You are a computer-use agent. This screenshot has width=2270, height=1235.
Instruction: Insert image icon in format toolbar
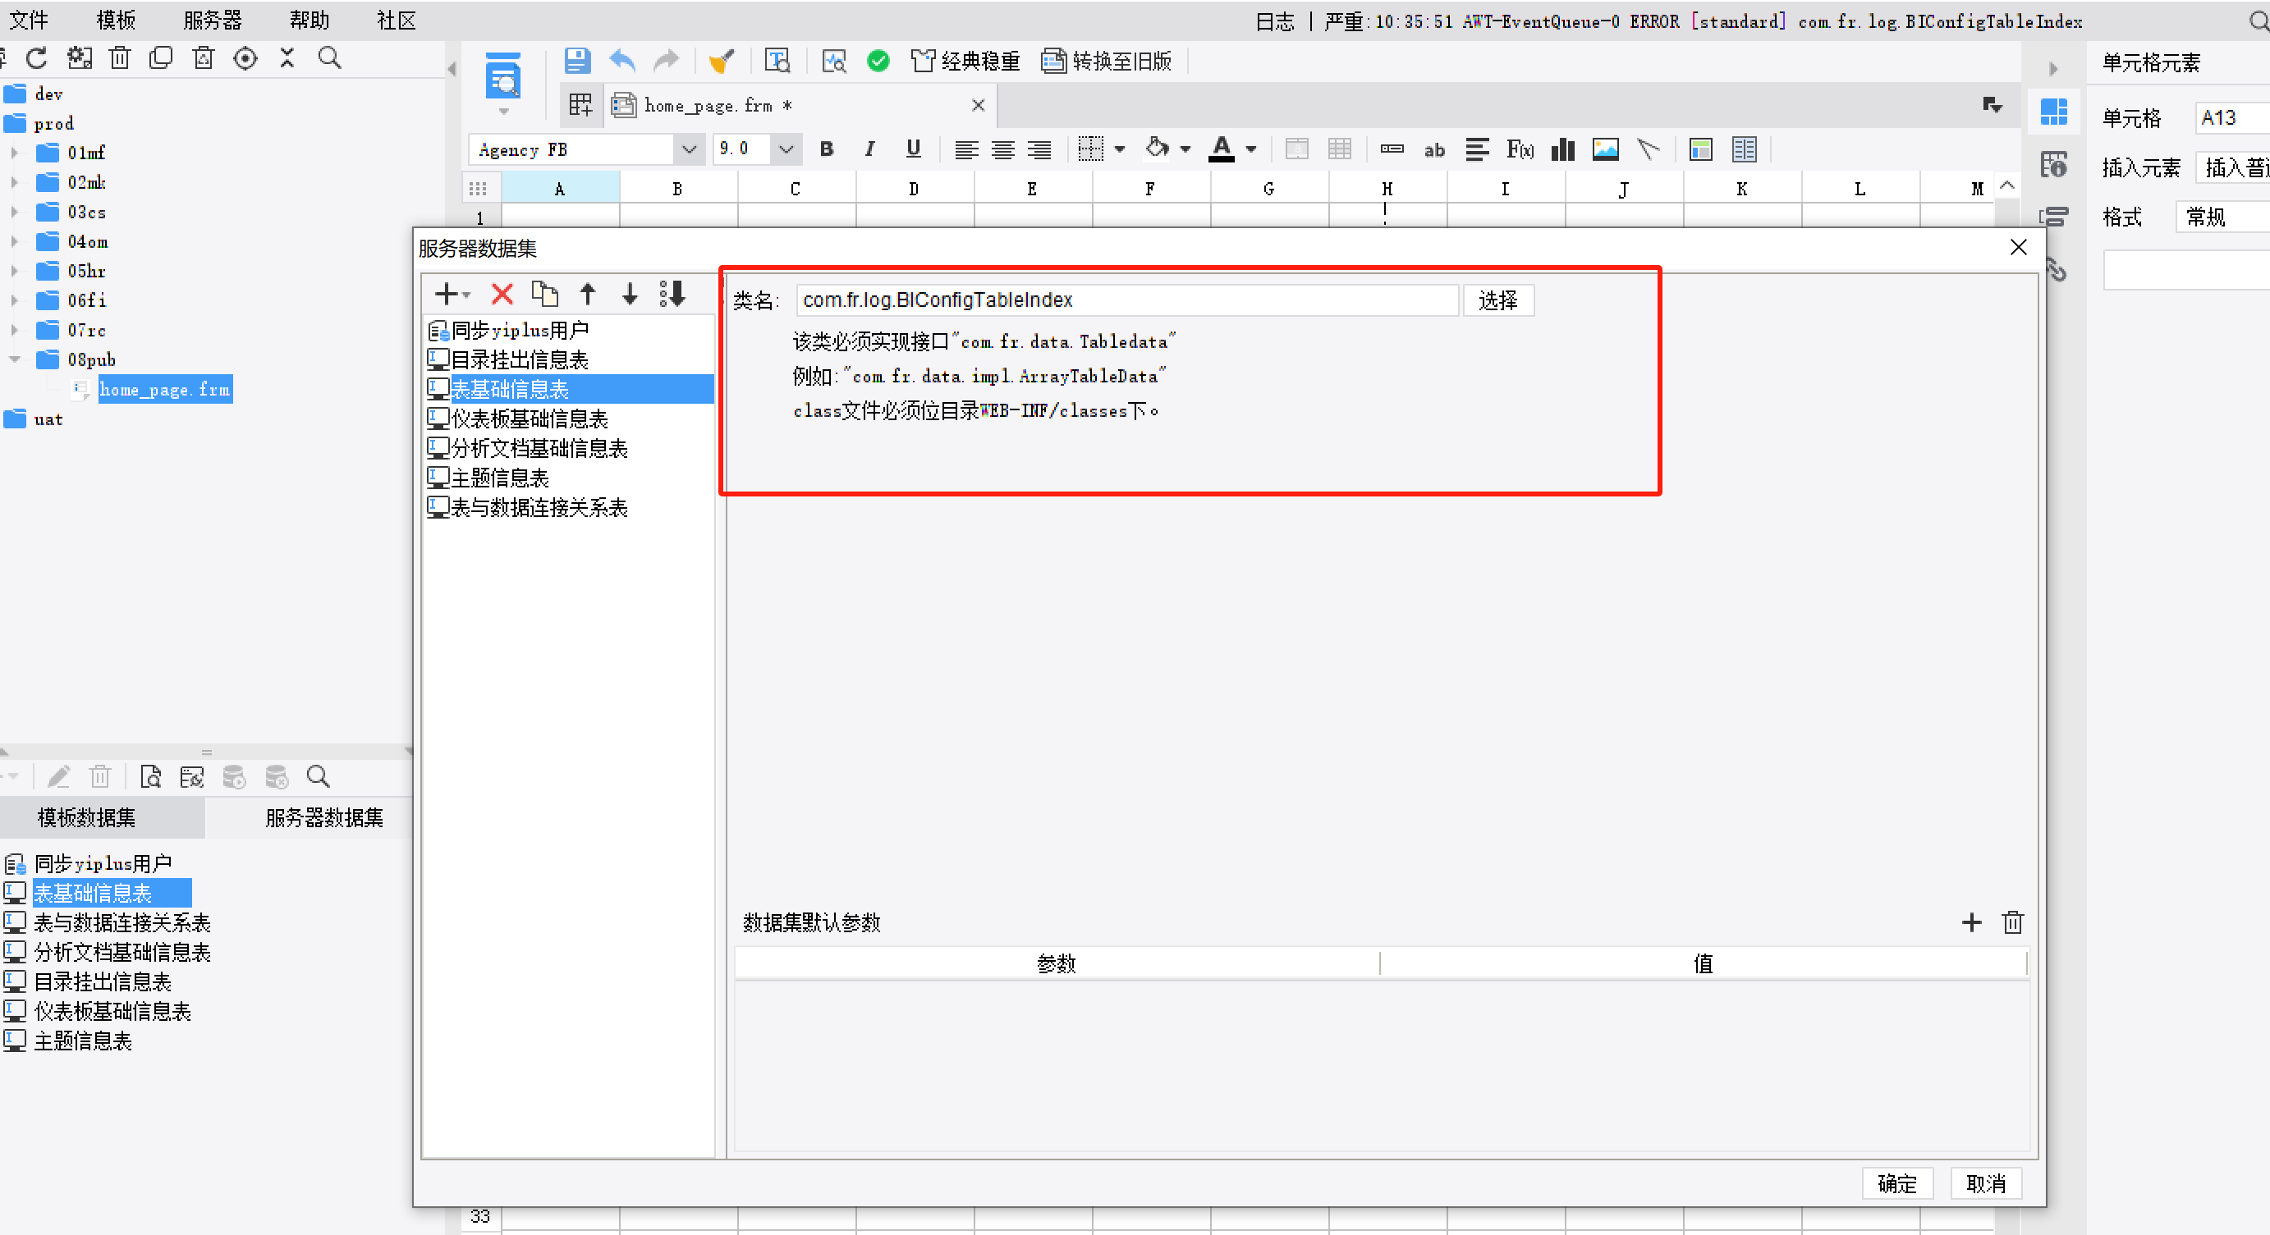(1606, 149)
